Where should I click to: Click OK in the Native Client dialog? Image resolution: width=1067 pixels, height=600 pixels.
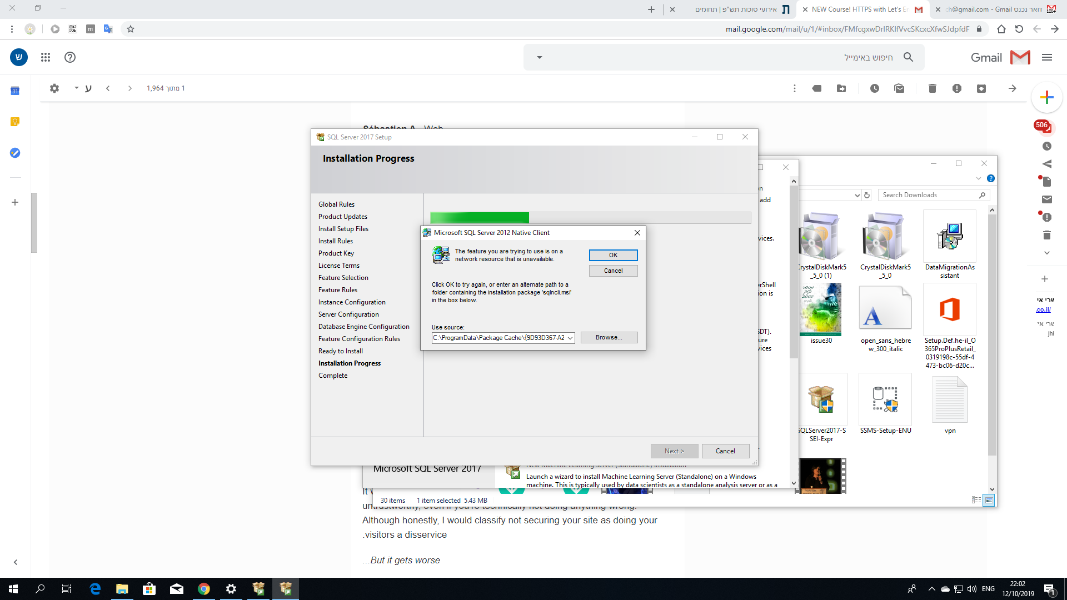pos(614,255)
